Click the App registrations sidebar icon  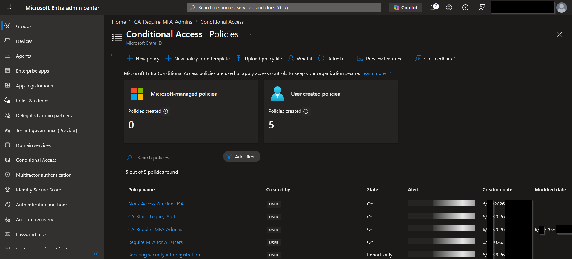pyautogui.click(x=8, y=85)
